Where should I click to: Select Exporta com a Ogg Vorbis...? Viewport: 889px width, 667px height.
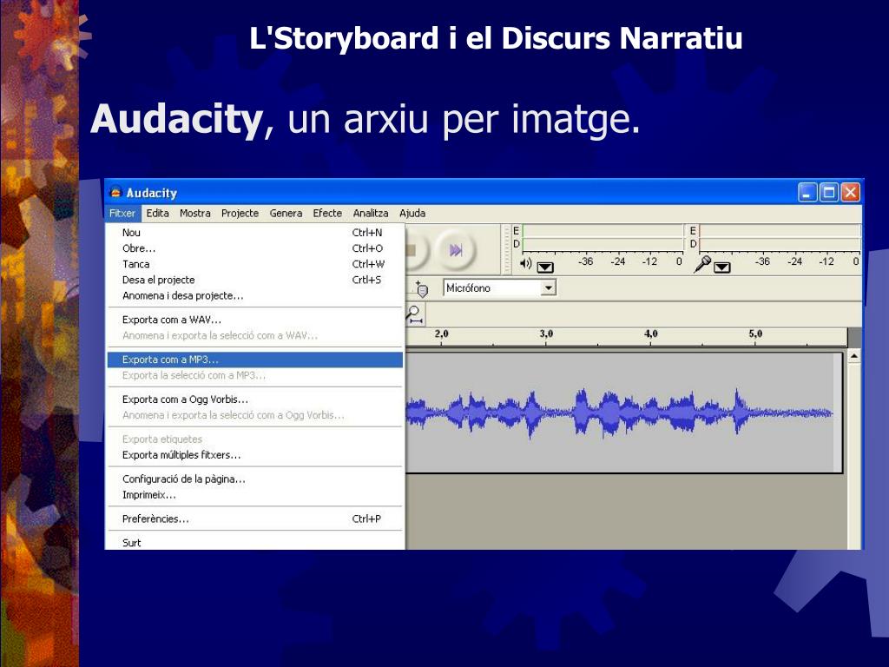tap(255, 400)
